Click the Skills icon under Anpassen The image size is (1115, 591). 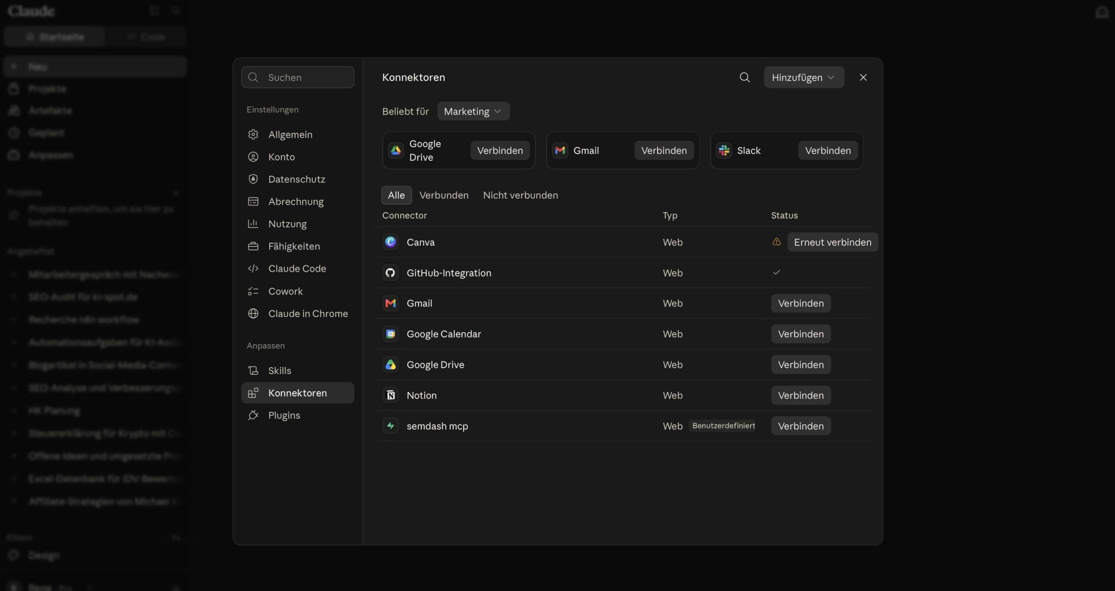pos(253,371)
